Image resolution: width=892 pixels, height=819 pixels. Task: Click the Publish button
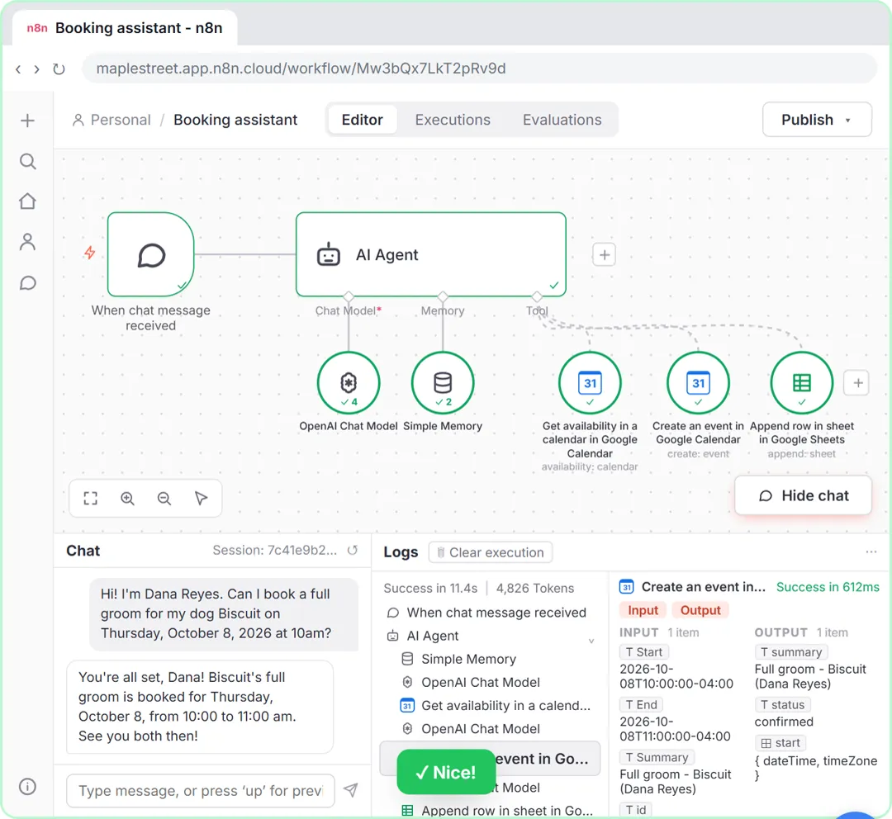coord(817,120)
